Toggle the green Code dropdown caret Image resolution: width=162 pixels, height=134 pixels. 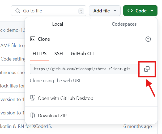coord(152,11)
